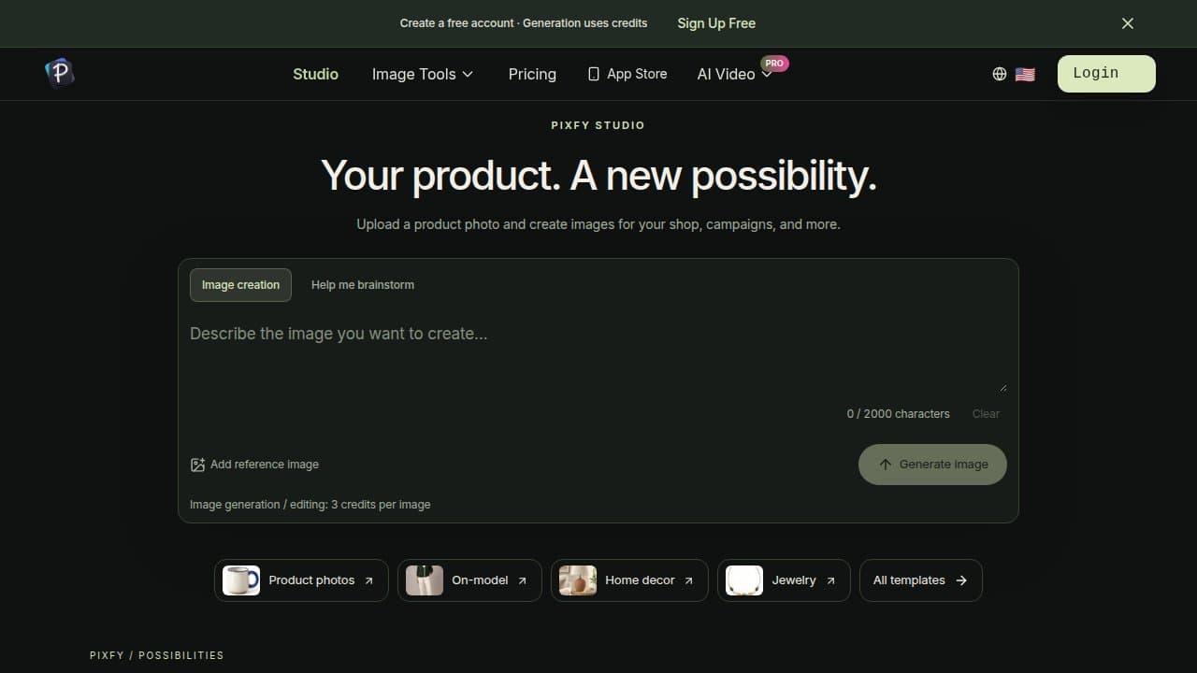The image size is (1197, 673).
Task: Click 'Image generation / editing: 3 credits' text
Action: [310, 505]
